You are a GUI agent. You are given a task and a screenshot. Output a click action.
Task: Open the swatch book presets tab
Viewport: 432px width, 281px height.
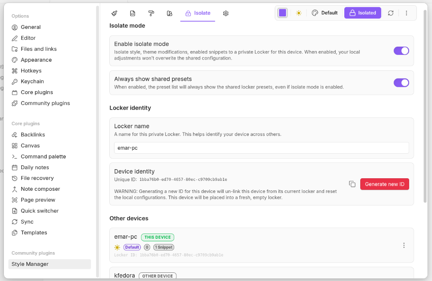click(169, 13)
